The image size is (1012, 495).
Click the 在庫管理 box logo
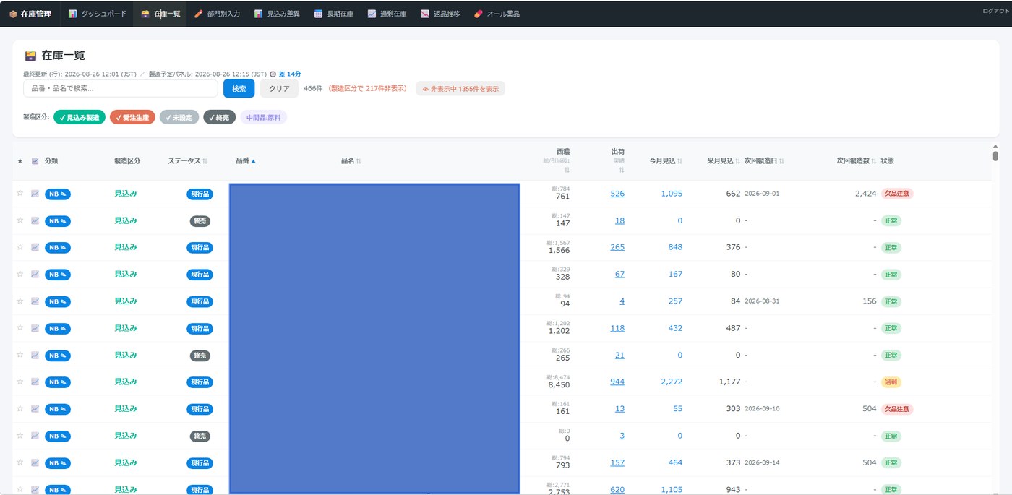[30, 14]
